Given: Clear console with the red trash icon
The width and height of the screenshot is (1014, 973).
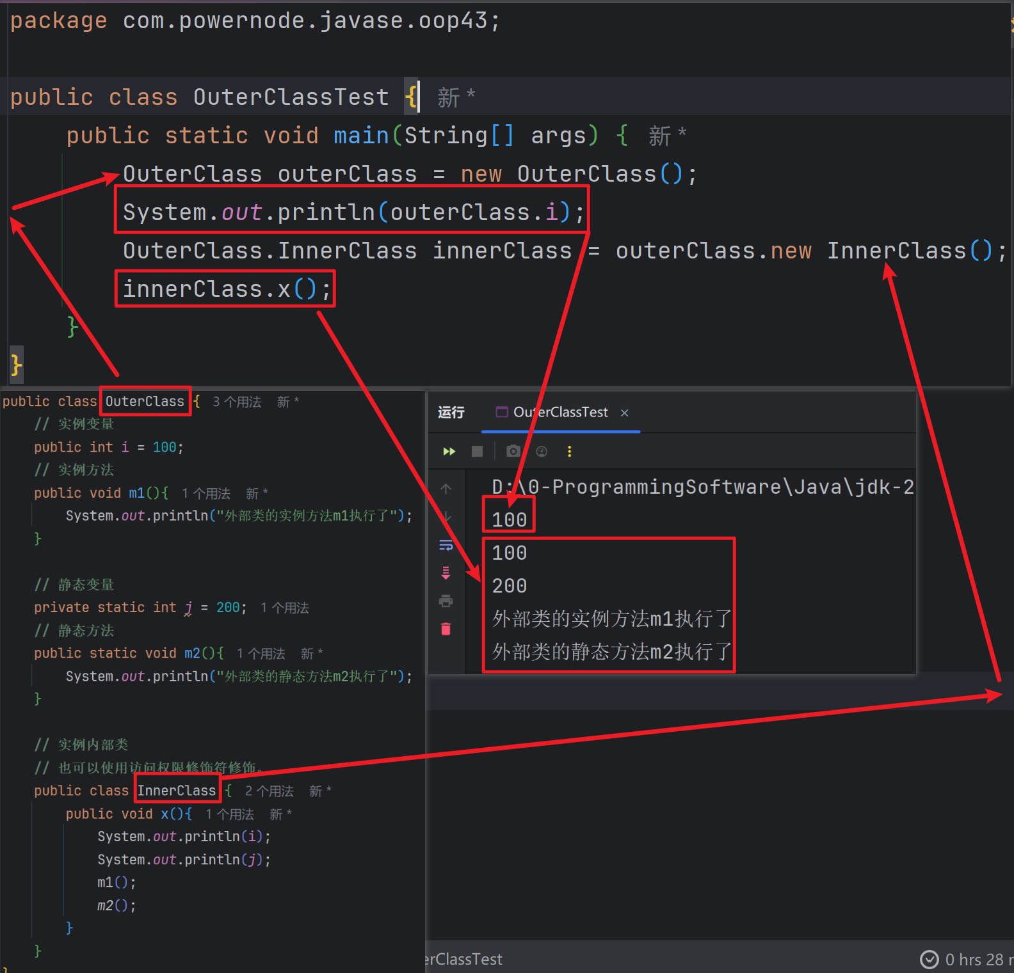Looking at the screenshot, I should point(446,629).
